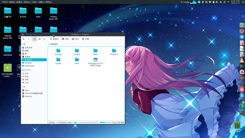The width and height of the screenshot is (245, 138).
Task: Adjust the icon zoom slider in status bar
Action: point(86,123)
